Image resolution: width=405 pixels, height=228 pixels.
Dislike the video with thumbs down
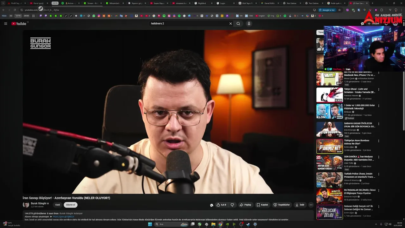[232, 205]
